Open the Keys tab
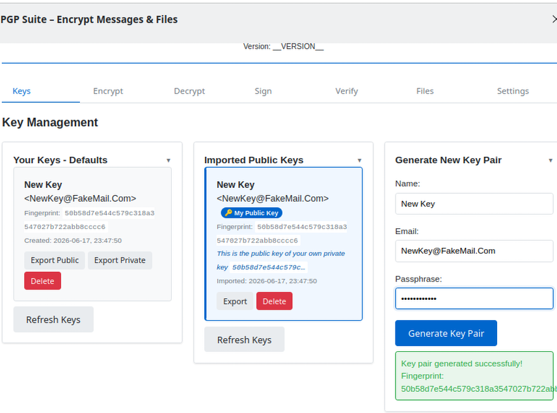 pyautogui.click(x=21, y=91)
